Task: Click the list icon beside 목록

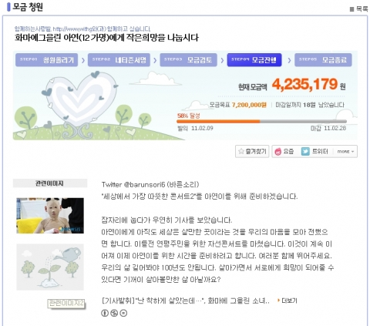Action: tap(351, 9)
